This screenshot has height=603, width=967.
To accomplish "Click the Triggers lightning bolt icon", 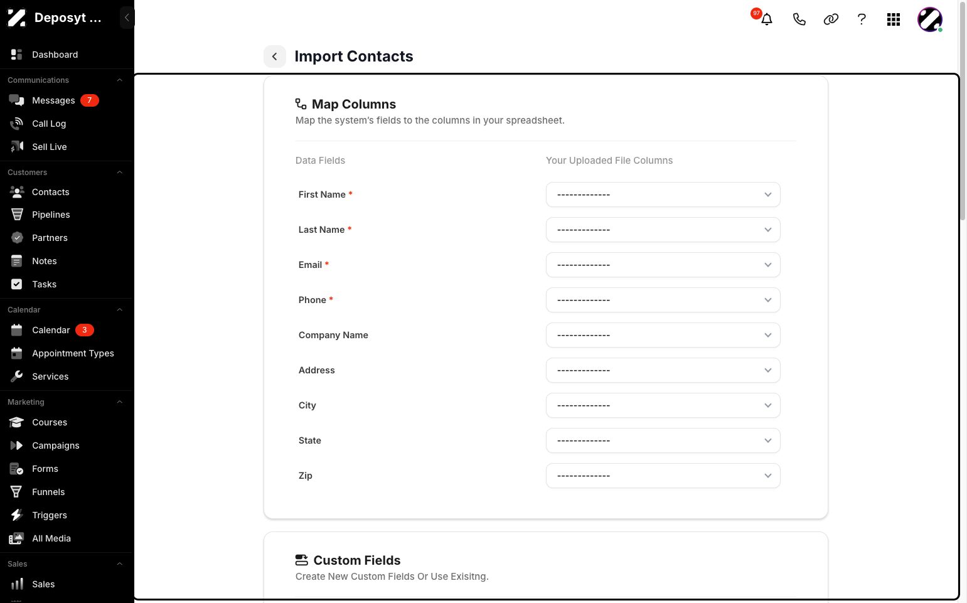I will (17, 515).
